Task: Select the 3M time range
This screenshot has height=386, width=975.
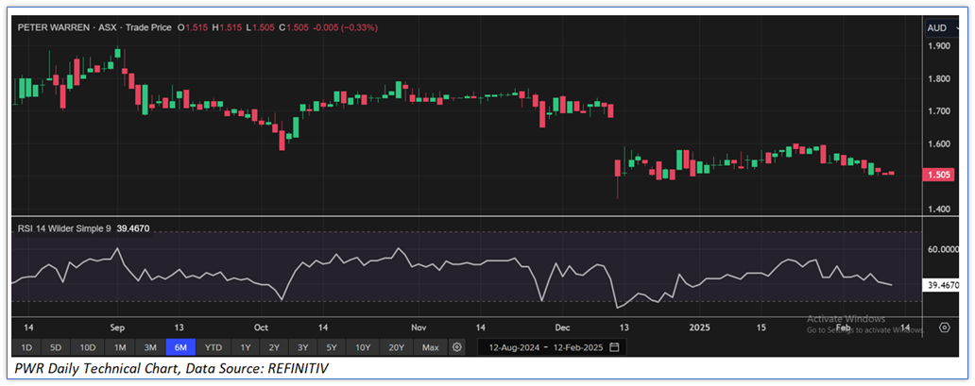Action: click(x=150, y=347)
